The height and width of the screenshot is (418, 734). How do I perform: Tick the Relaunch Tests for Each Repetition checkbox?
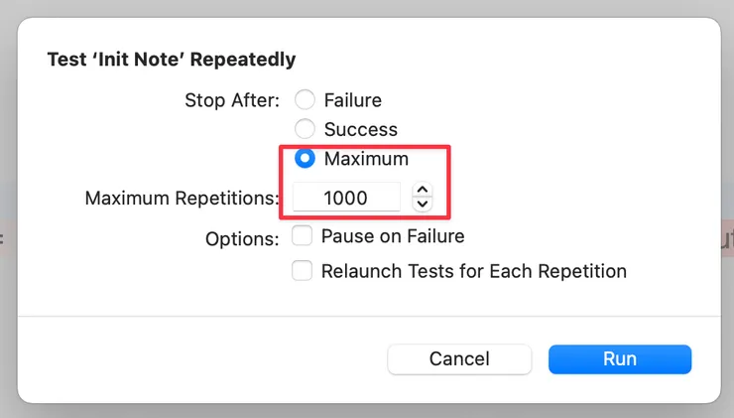[x=303, y=271]
